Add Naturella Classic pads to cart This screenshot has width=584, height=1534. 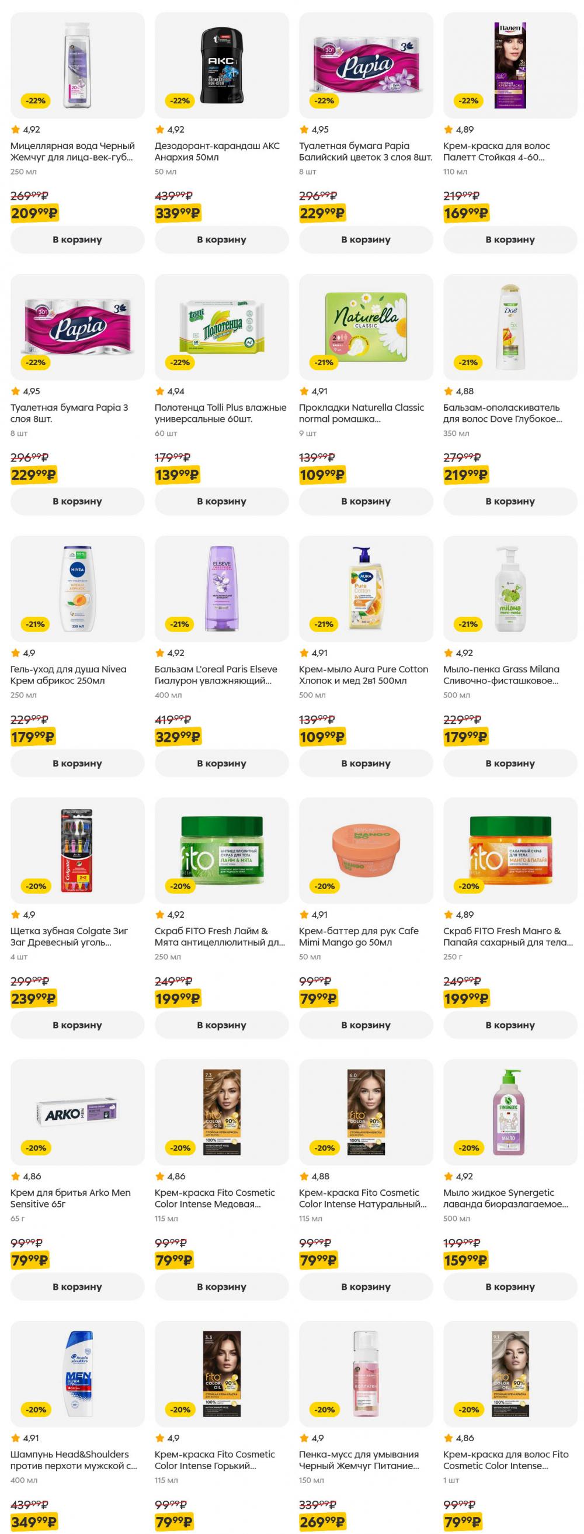click(366, 501)
